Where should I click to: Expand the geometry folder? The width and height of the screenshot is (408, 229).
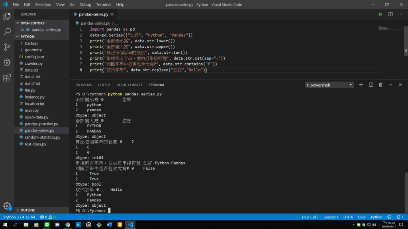click(41, 50)
